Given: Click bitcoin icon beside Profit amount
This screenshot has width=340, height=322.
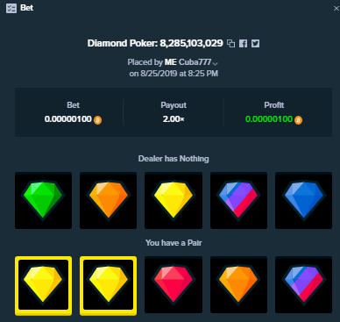Looking at the screenshot, I should pos(298,120).
